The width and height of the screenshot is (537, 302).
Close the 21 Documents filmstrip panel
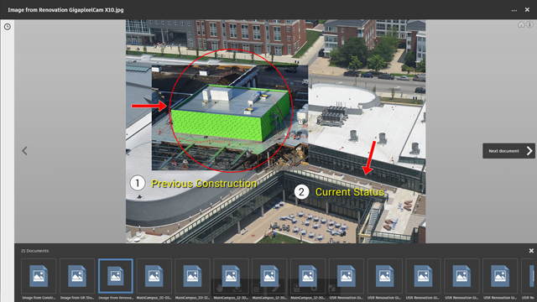click(x=531, y=251)
